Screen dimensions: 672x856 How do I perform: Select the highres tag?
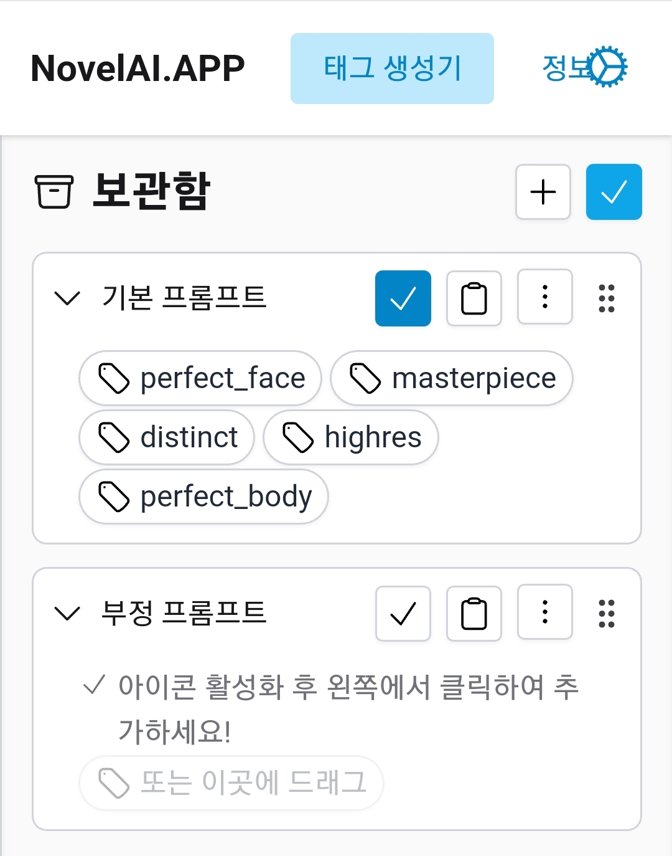click(x=351, y=437)
